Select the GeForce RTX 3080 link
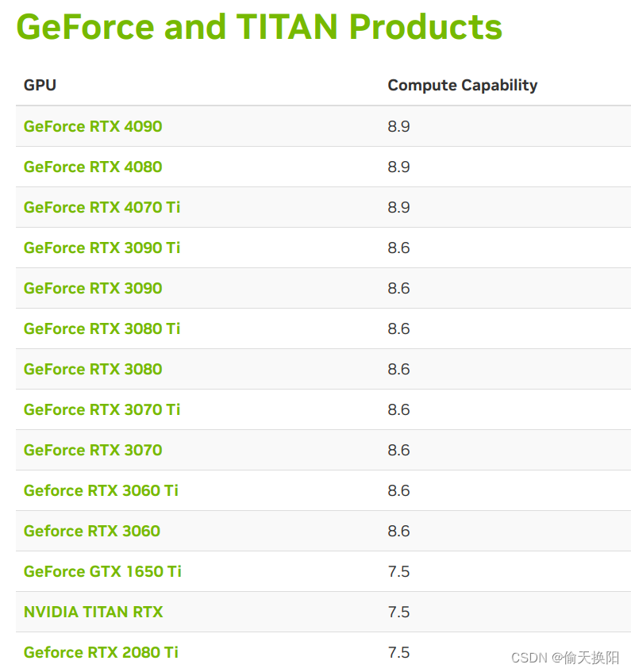631x672 pixels. [93, 369]
